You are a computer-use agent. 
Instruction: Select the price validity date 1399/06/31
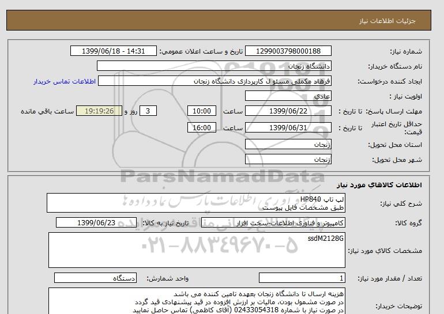pyautogui.click(x=288, y=127)
